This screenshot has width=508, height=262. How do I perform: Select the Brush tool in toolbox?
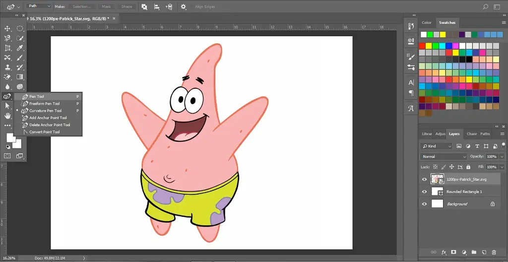[x=20, y=58]
